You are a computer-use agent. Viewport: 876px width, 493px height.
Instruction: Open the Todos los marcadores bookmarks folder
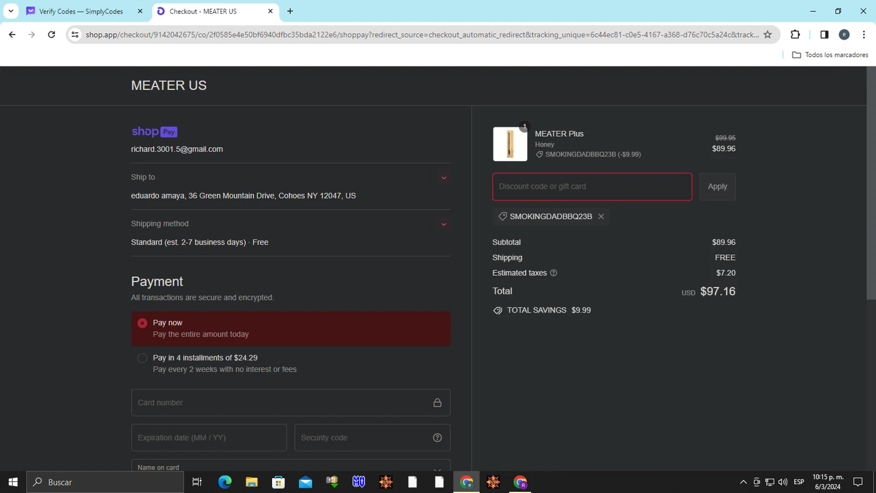tap(830, 55)
